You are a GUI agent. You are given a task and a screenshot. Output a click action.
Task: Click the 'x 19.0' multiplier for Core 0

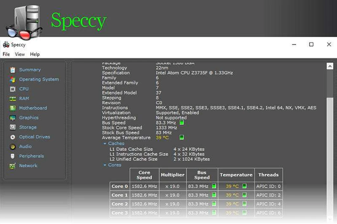coord(172,186)
